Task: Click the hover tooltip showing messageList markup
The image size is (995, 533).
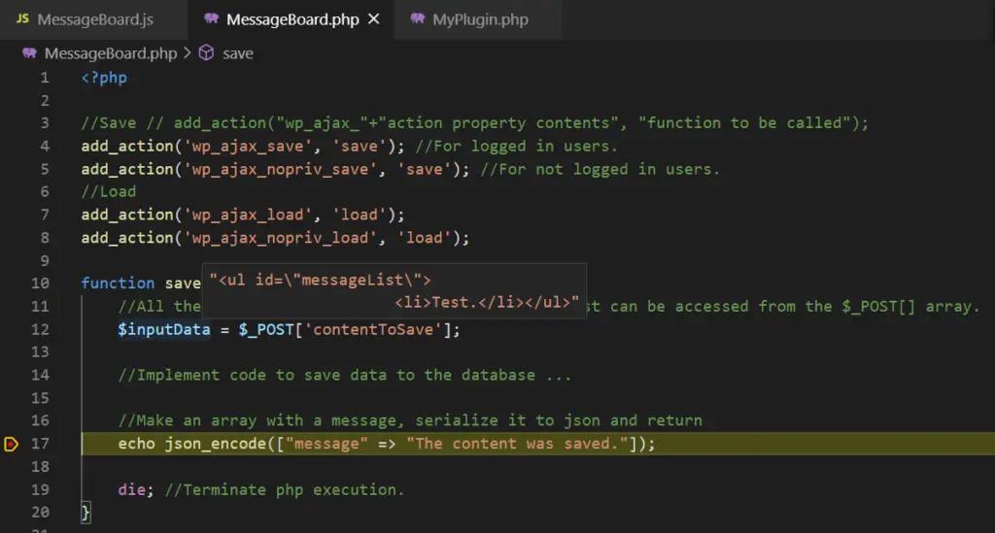Action: [x=394, y=291]
